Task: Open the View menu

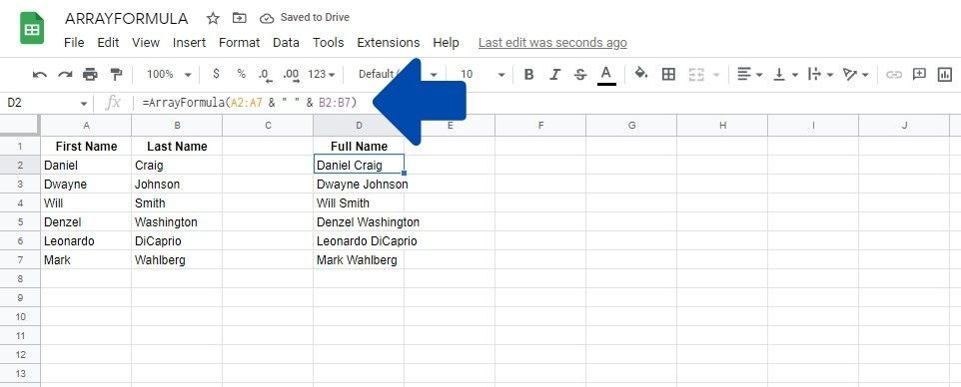Action: click(145, 42)
